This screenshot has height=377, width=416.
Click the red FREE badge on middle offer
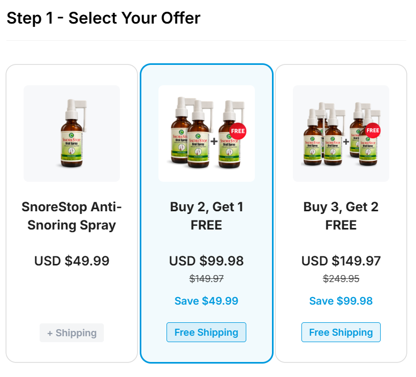pos(237,131)
